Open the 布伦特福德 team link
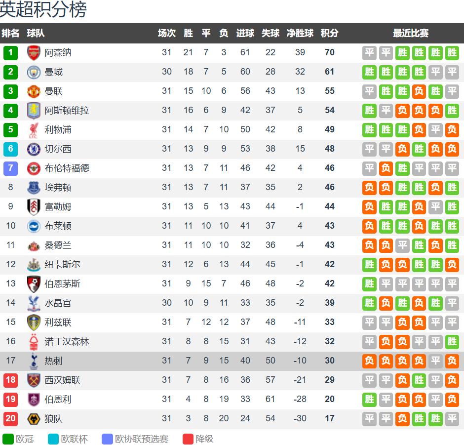The image size is (464, 445). (67, 168)
